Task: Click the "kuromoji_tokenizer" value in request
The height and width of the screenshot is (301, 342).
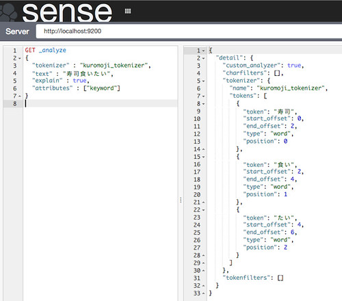Action: coord(114,66)
